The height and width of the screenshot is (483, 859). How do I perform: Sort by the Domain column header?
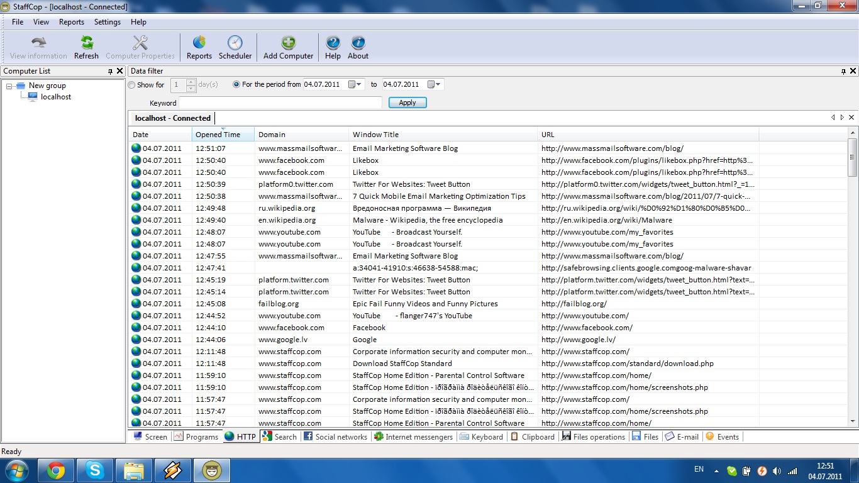coord(302,135)
